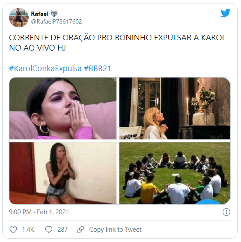Click Copy link to Tweet
The image size is (241, 242).
click(x=115, y=230)
